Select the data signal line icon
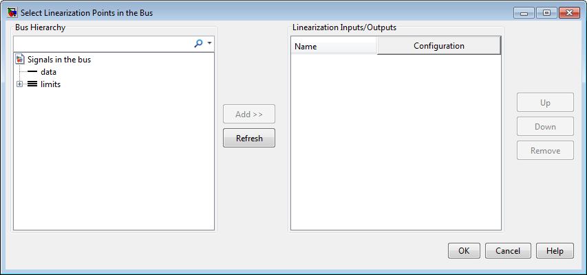 (x=32, y=72)
